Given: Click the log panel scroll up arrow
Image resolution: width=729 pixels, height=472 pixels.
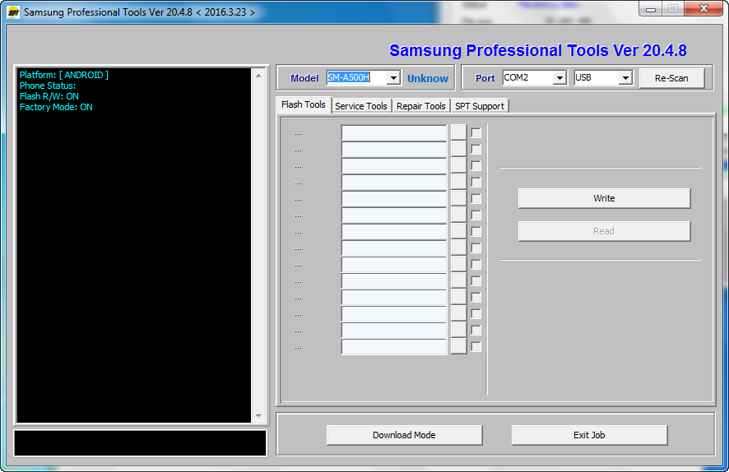Looking at the screenshot, I should tap(259, 76).
